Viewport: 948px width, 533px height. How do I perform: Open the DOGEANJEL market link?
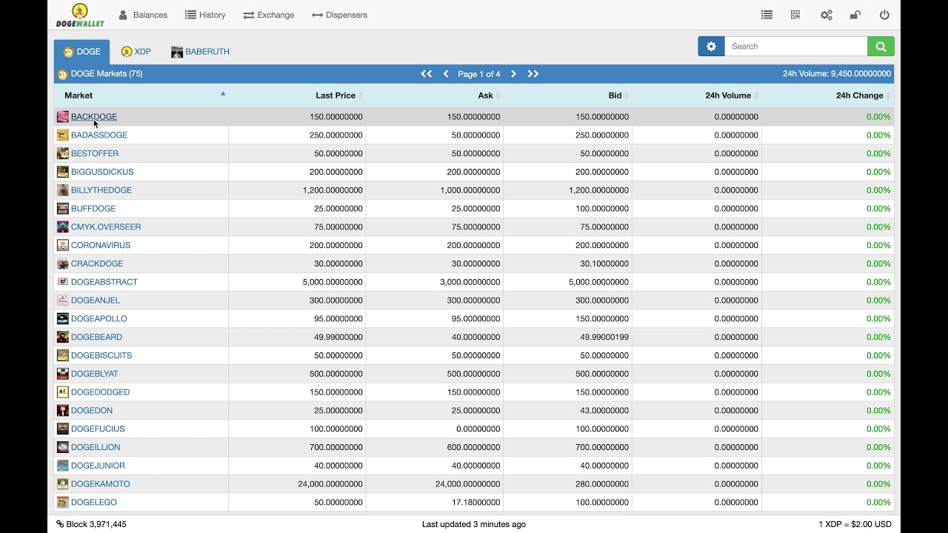(96, 301)
